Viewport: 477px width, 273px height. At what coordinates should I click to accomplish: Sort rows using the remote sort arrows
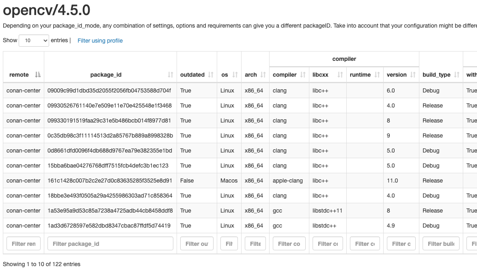[x=37, y=75]
